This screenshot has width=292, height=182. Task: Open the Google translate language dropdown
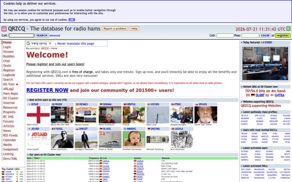coord(41,43)
